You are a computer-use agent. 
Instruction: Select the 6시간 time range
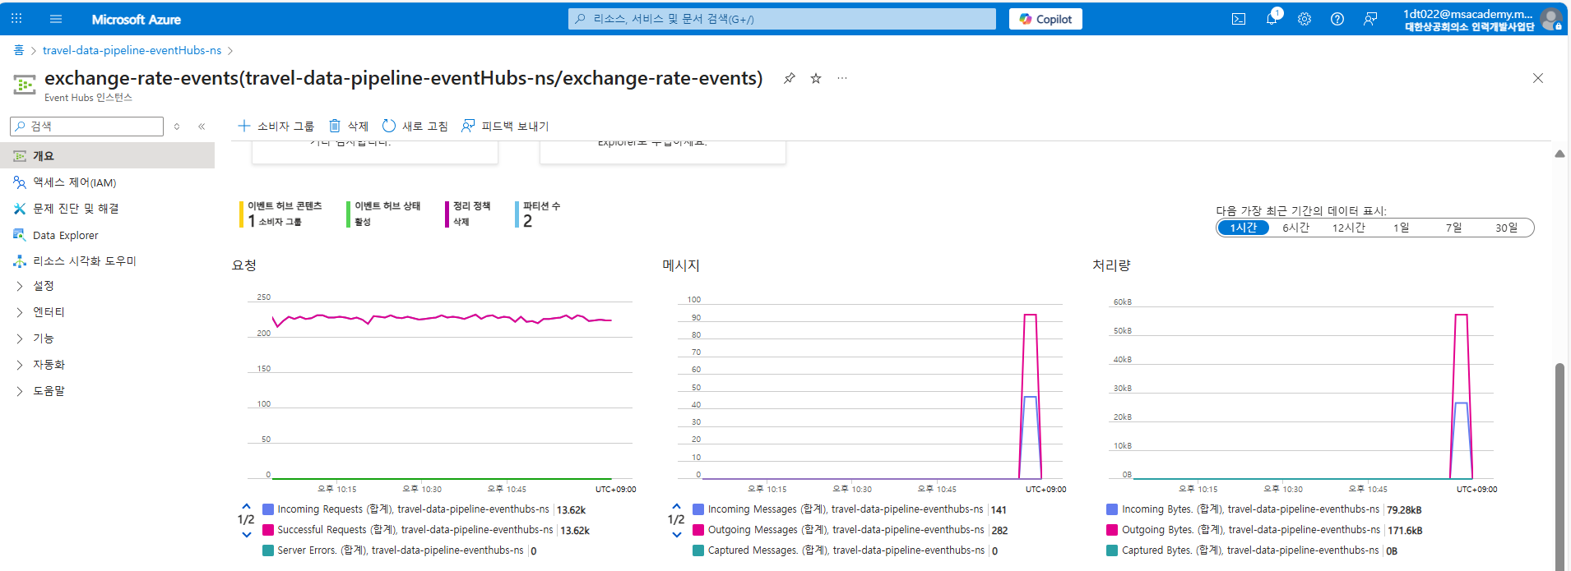coord(1295,228)
